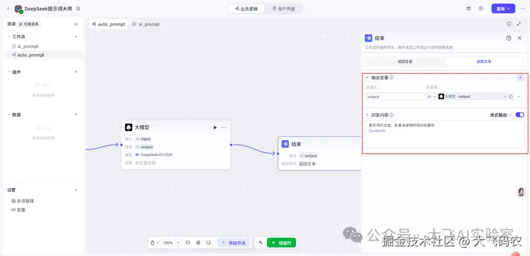Open the 发布 publish dropdown button
530x256 pixels.
pos(503,9)
